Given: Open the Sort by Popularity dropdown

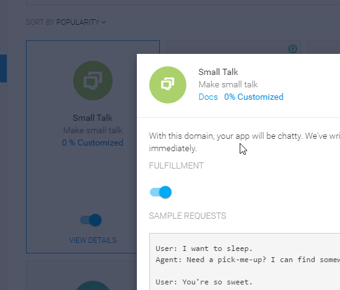Looking at the screenshot, I should [x=66, y=22].
